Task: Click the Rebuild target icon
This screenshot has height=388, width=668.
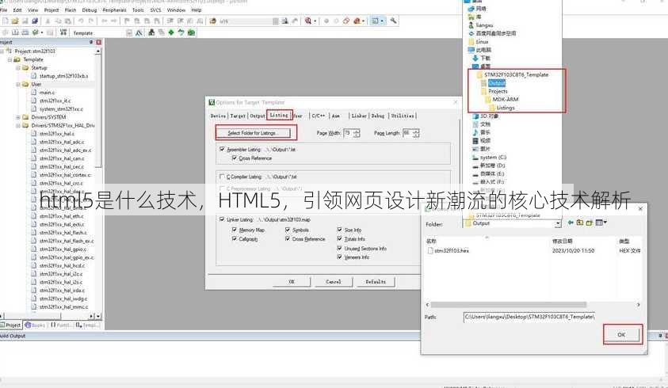Action: 25,32
